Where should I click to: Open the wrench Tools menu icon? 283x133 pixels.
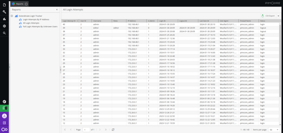(x=4, y=12)
